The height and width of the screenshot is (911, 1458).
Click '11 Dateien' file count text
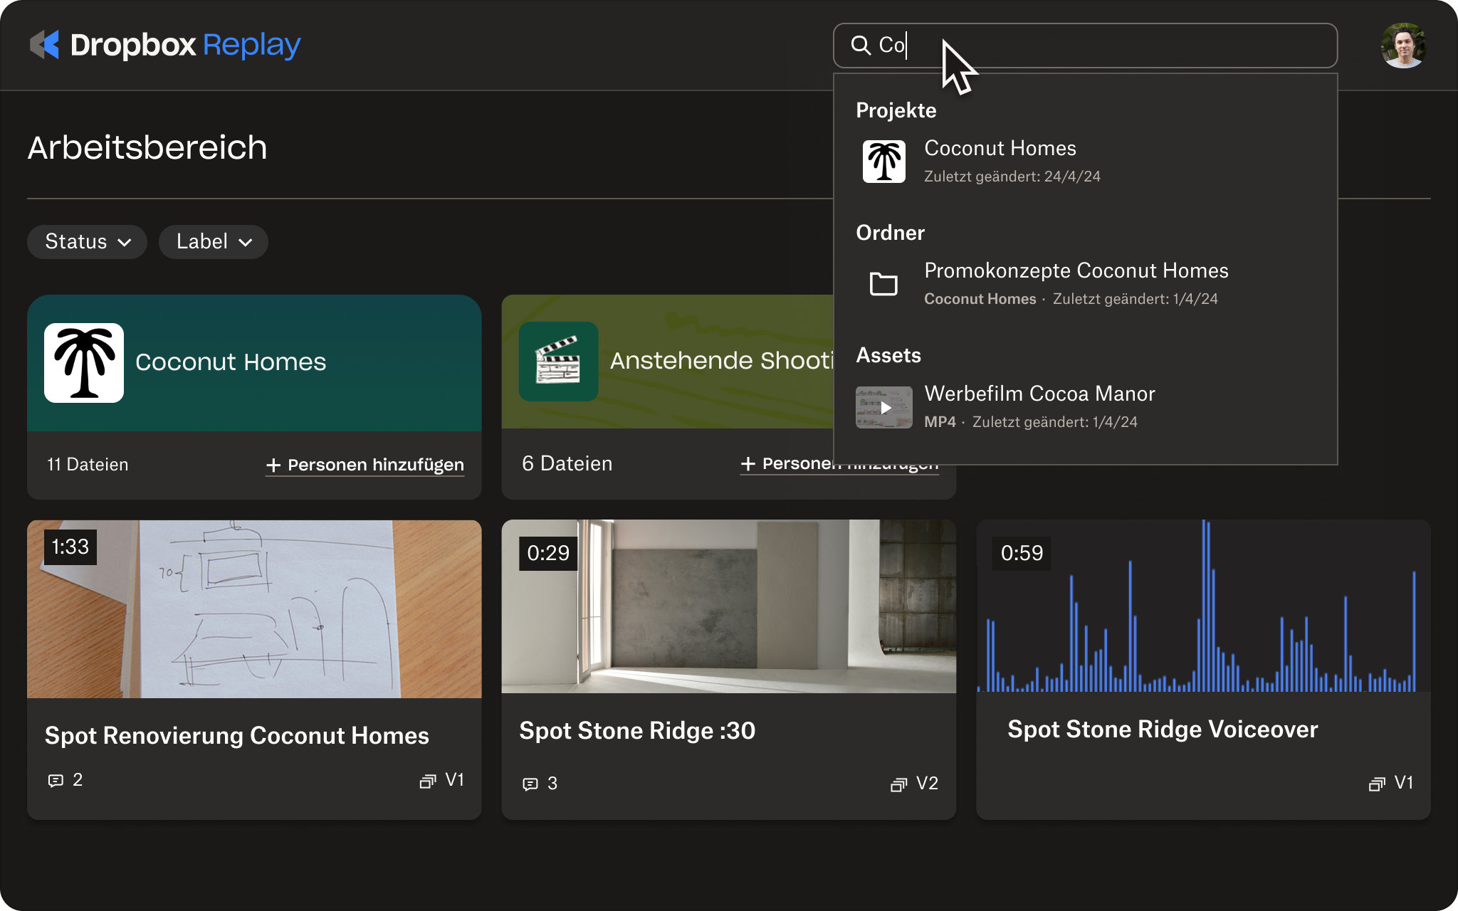88,465
